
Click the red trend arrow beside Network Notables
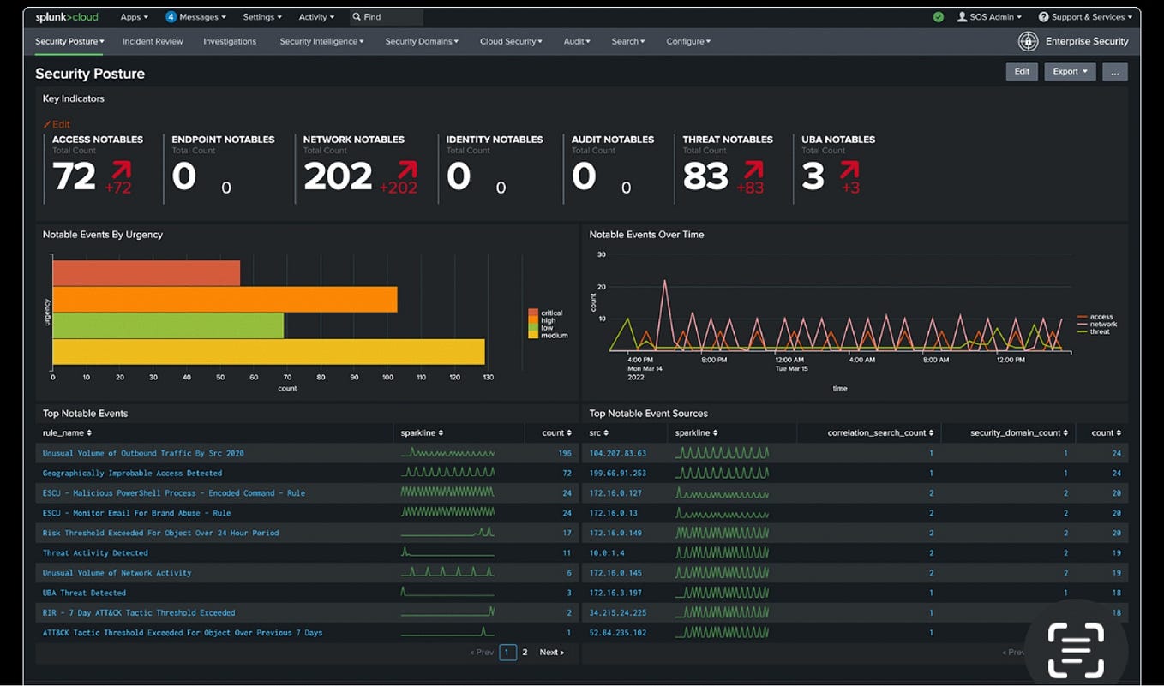(406, 169)
